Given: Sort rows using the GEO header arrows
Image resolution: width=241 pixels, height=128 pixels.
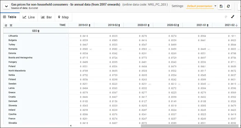Looking at the screenshot, I should pyautogui.click(x=39, y=31).
